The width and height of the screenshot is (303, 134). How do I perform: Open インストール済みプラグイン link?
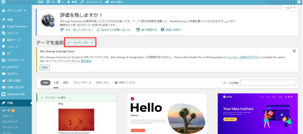click(x=243, y=57)
